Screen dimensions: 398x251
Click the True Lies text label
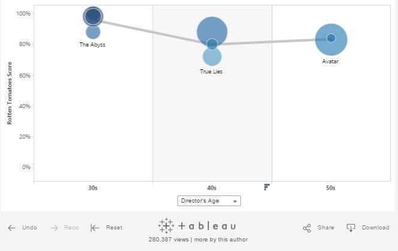tap(212, 71)
